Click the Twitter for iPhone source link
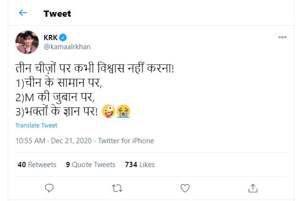The width and height of the screenshot is (296, 201). pyautogui.click(x=126, y=141)
